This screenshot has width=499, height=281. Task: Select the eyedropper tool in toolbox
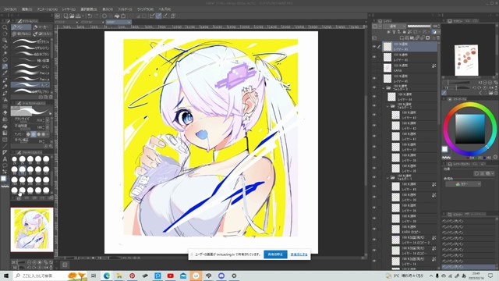(5, 73)
